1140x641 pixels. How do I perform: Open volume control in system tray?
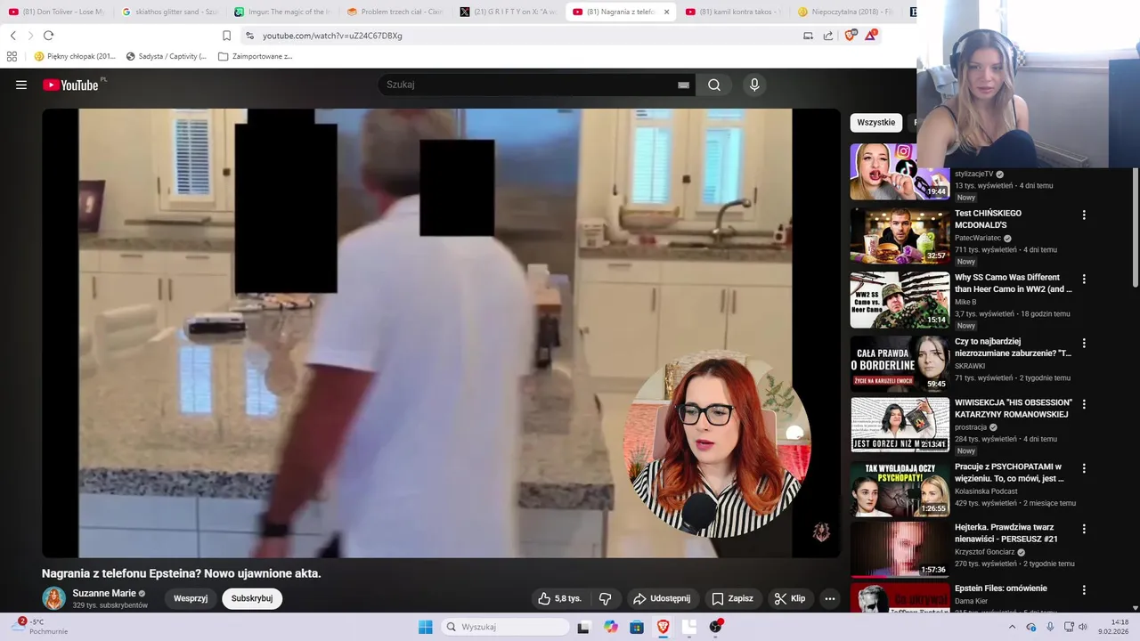[x=1083, y=627]
